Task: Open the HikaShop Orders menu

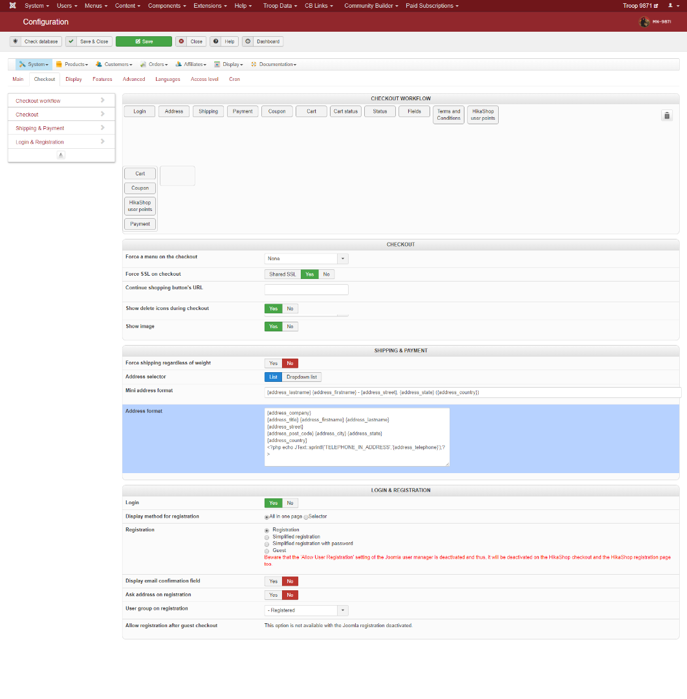Action: tap(154, 65)
